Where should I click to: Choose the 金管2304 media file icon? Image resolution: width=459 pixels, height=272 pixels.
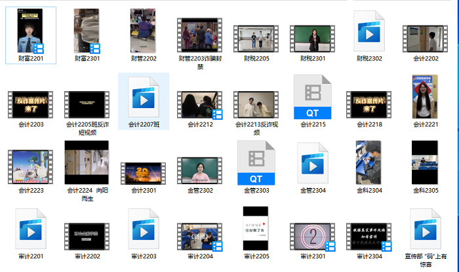coord(312,163)
